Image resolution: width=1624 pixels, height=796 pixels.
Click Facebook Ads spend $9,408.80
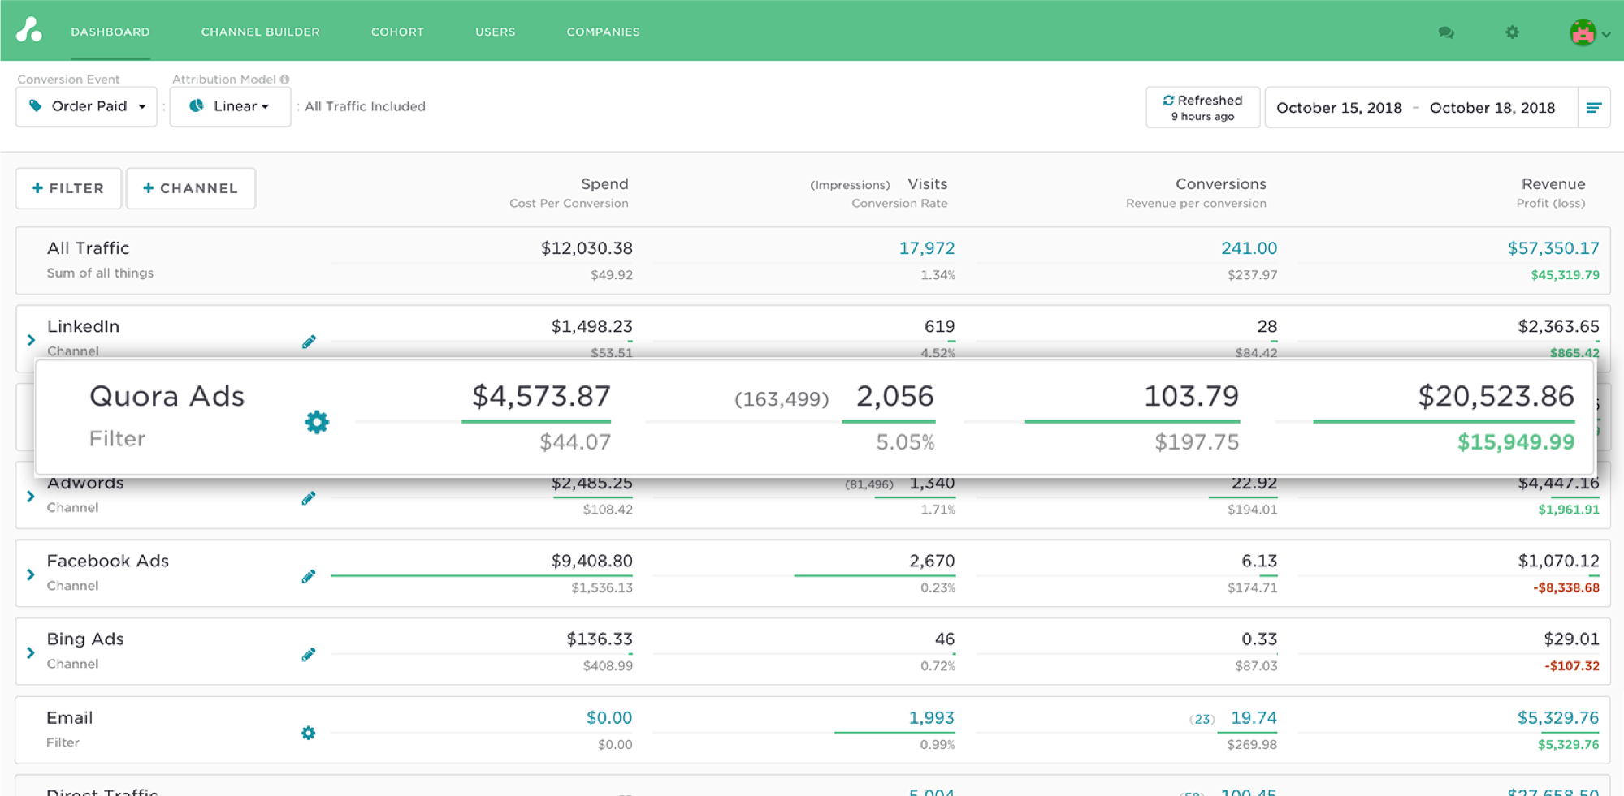click(591, 561)
